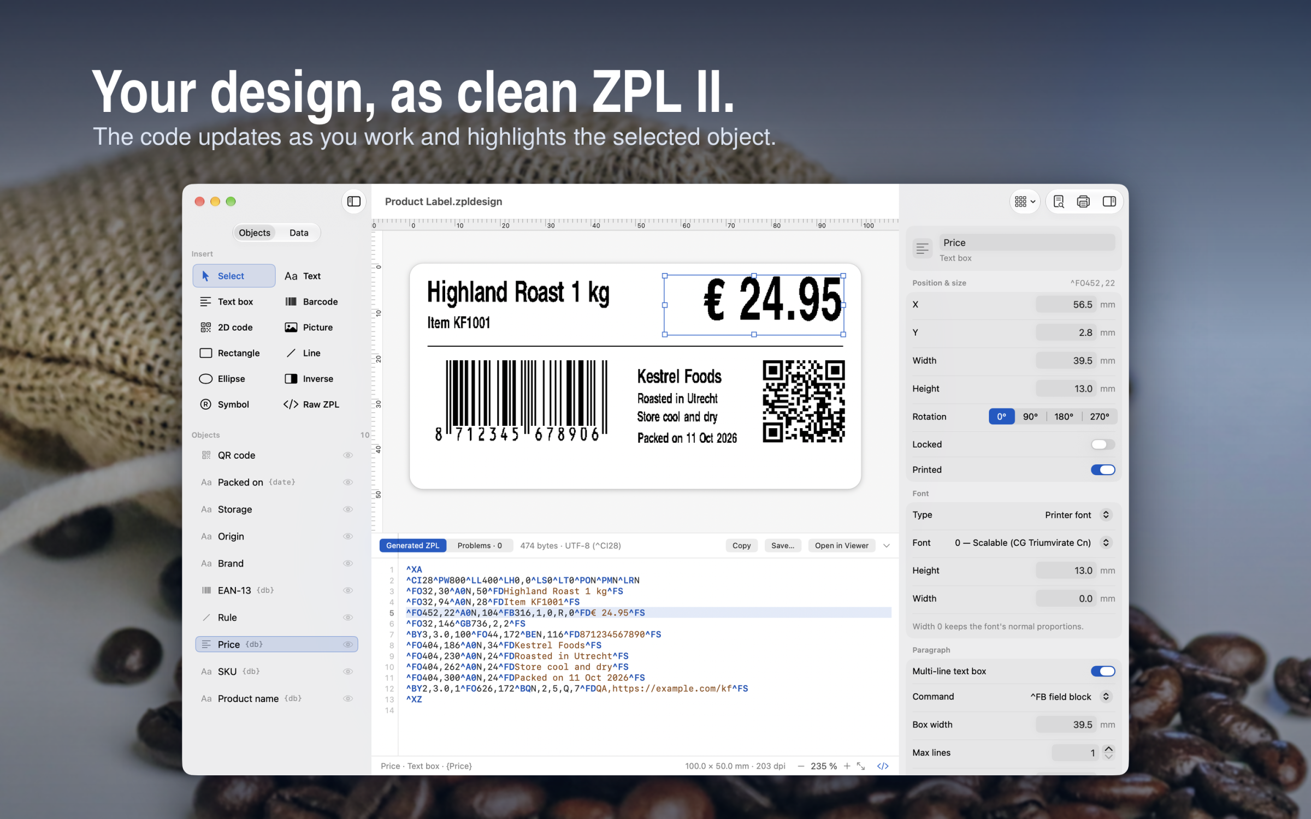Open the grid options dropdown in toolbar
The image size is (1311, 819).
(x=1025, y=201)
